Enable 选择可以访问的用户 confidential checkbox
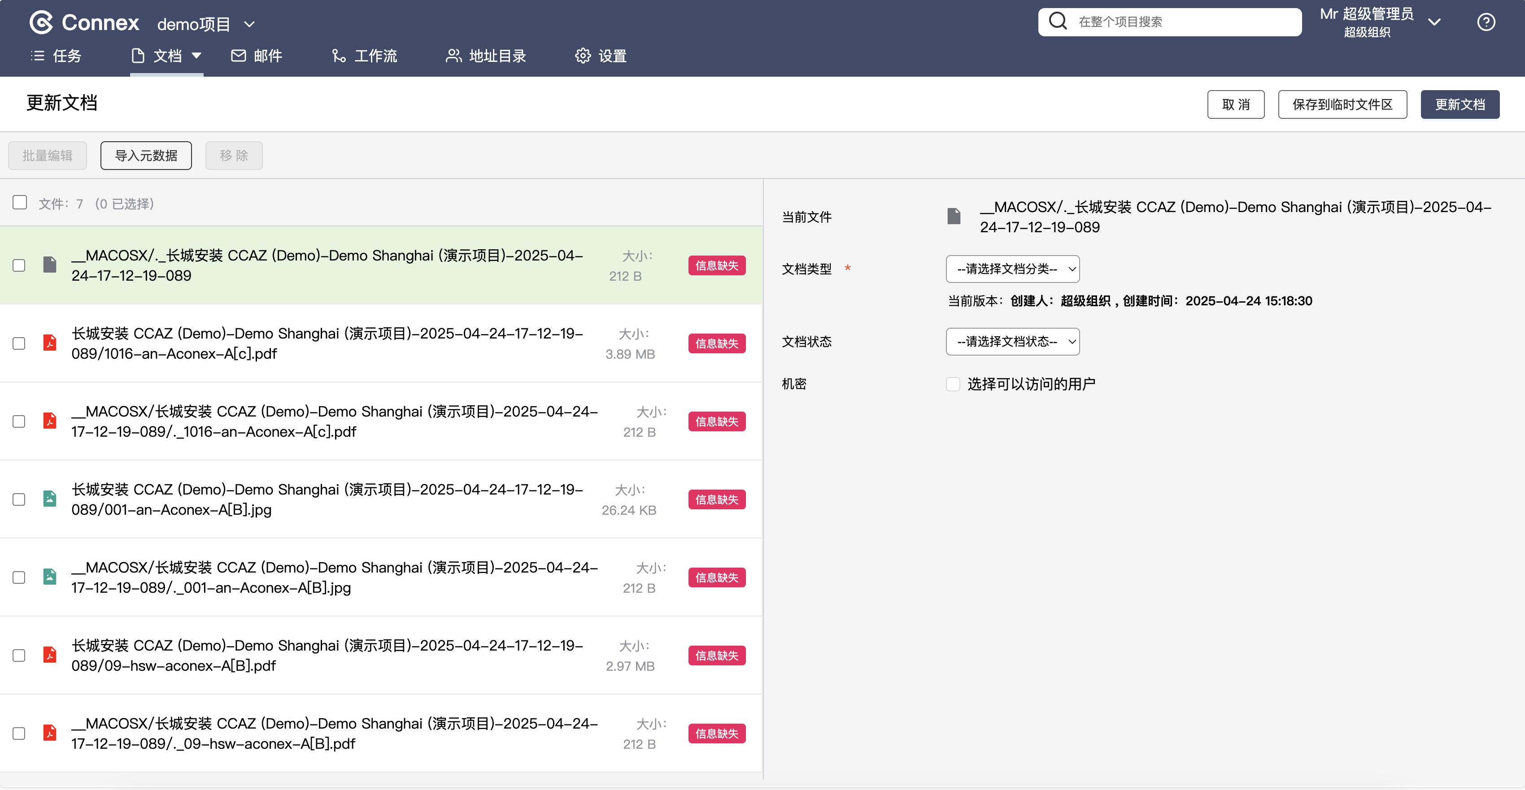Screen dimensions: 1525x790 [953, 384]
